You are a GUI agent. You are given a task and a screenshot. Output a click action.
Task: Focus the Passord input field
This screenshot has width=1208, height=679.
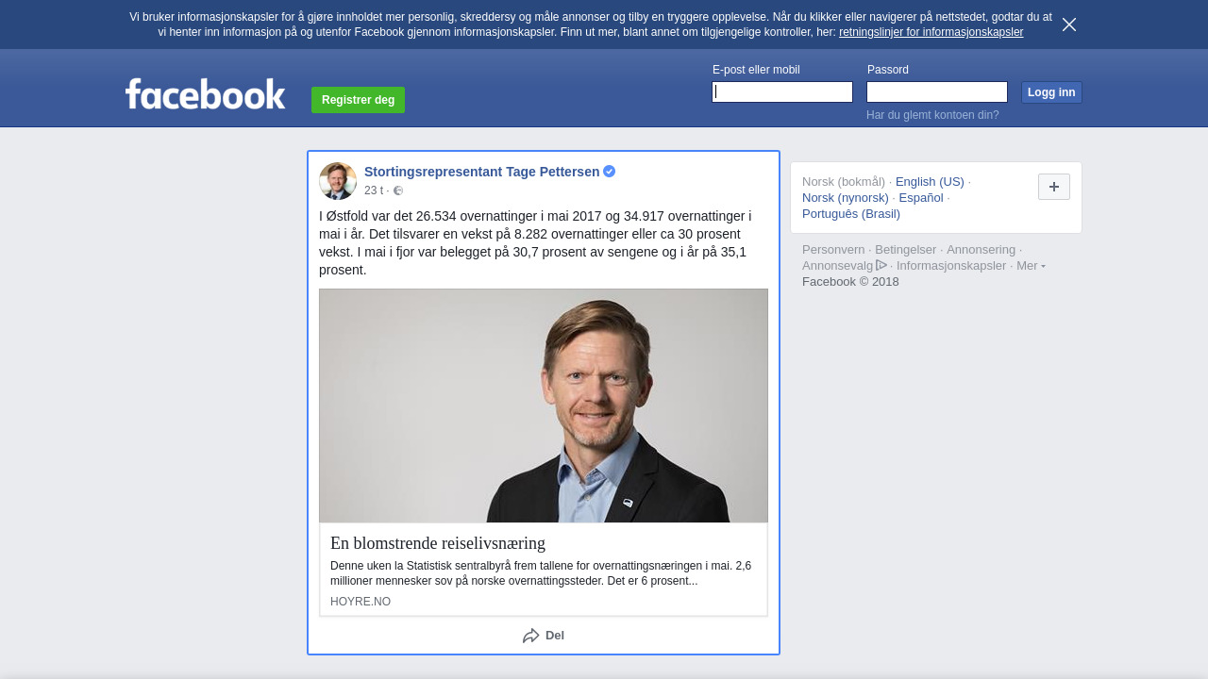coord(937,91)
